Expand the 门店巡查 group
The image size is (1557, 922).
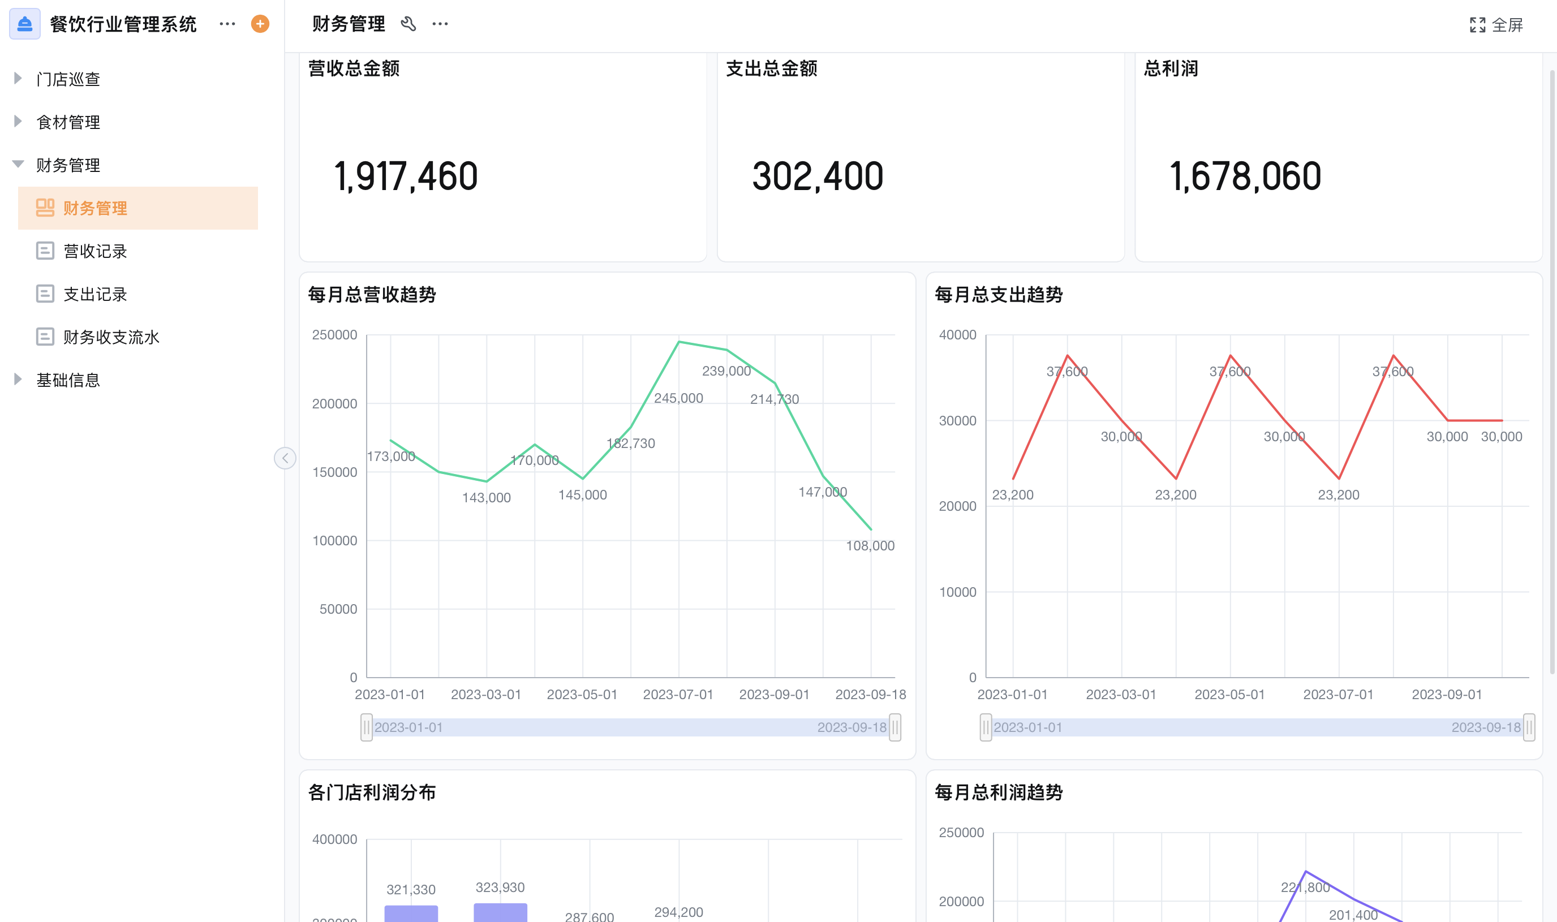(18, 78)
